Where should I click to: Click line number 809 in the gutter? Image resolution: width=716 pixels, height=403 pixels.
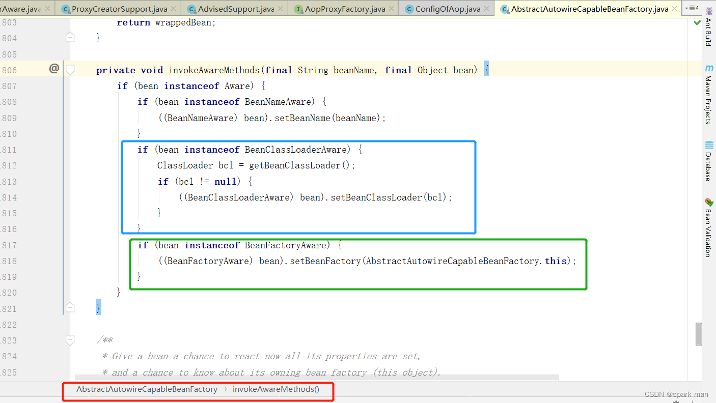click(x=9, y=118)
